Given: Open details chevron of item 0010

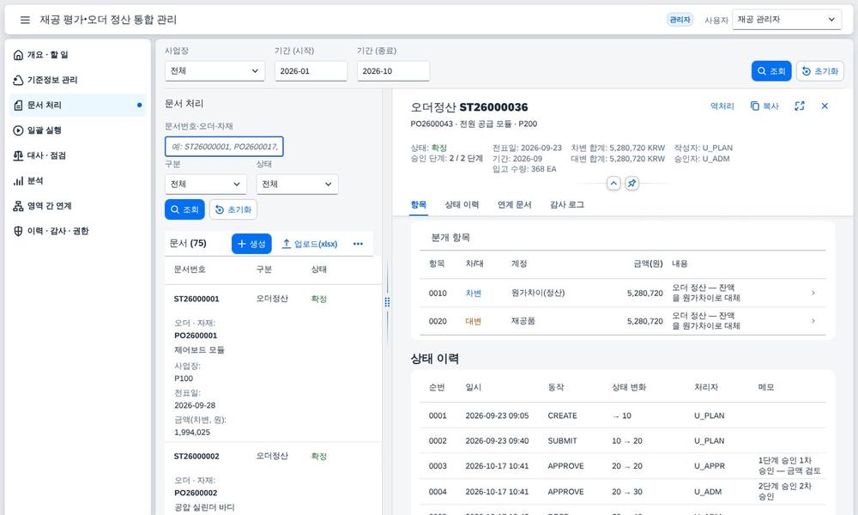Looking at the screenshot, I should 813,293.
